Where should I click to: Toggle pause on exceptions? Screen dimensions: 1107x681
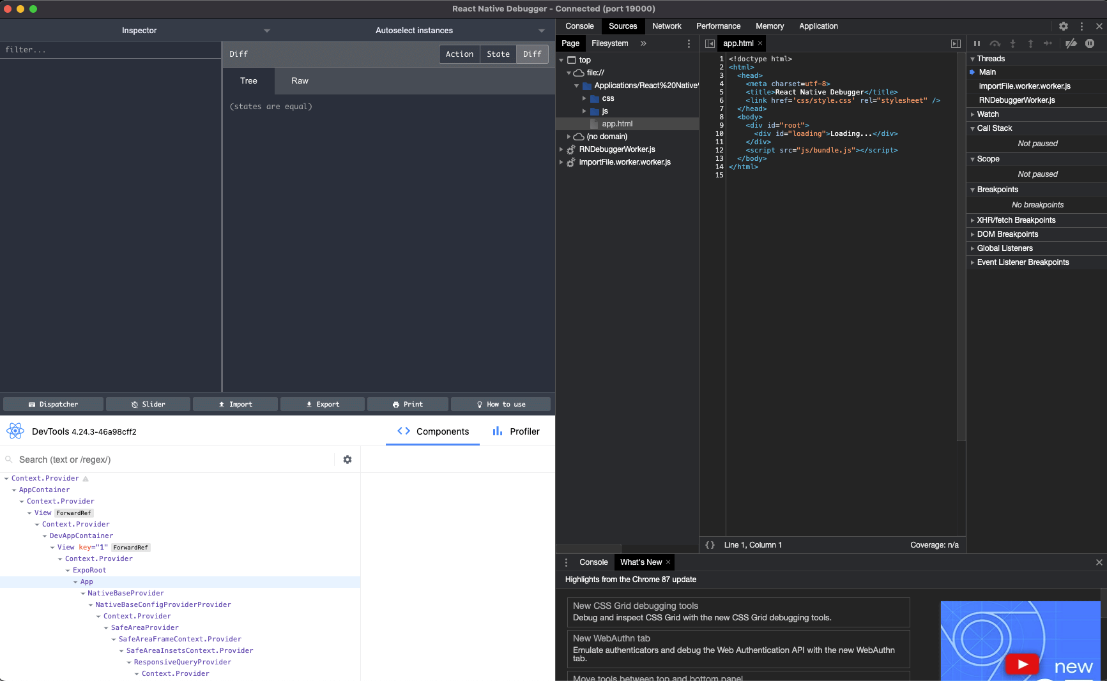tap(1090, 43)
